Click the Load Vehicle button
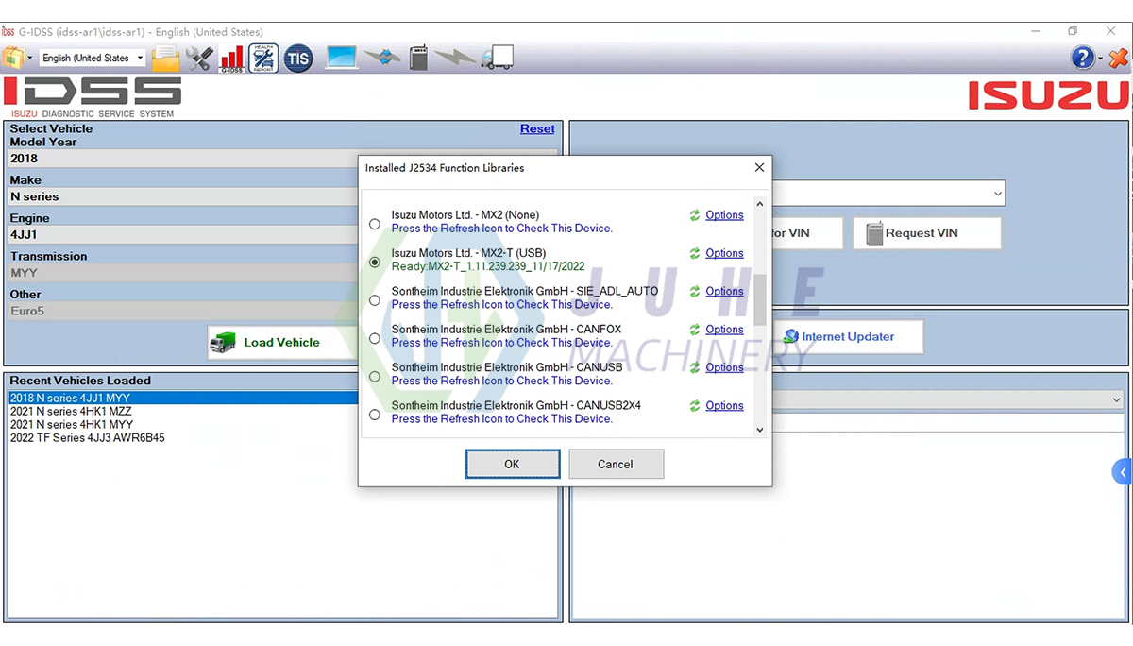Image resolution: width=1133 pixels, height=646 pixels. click(280, 342)
